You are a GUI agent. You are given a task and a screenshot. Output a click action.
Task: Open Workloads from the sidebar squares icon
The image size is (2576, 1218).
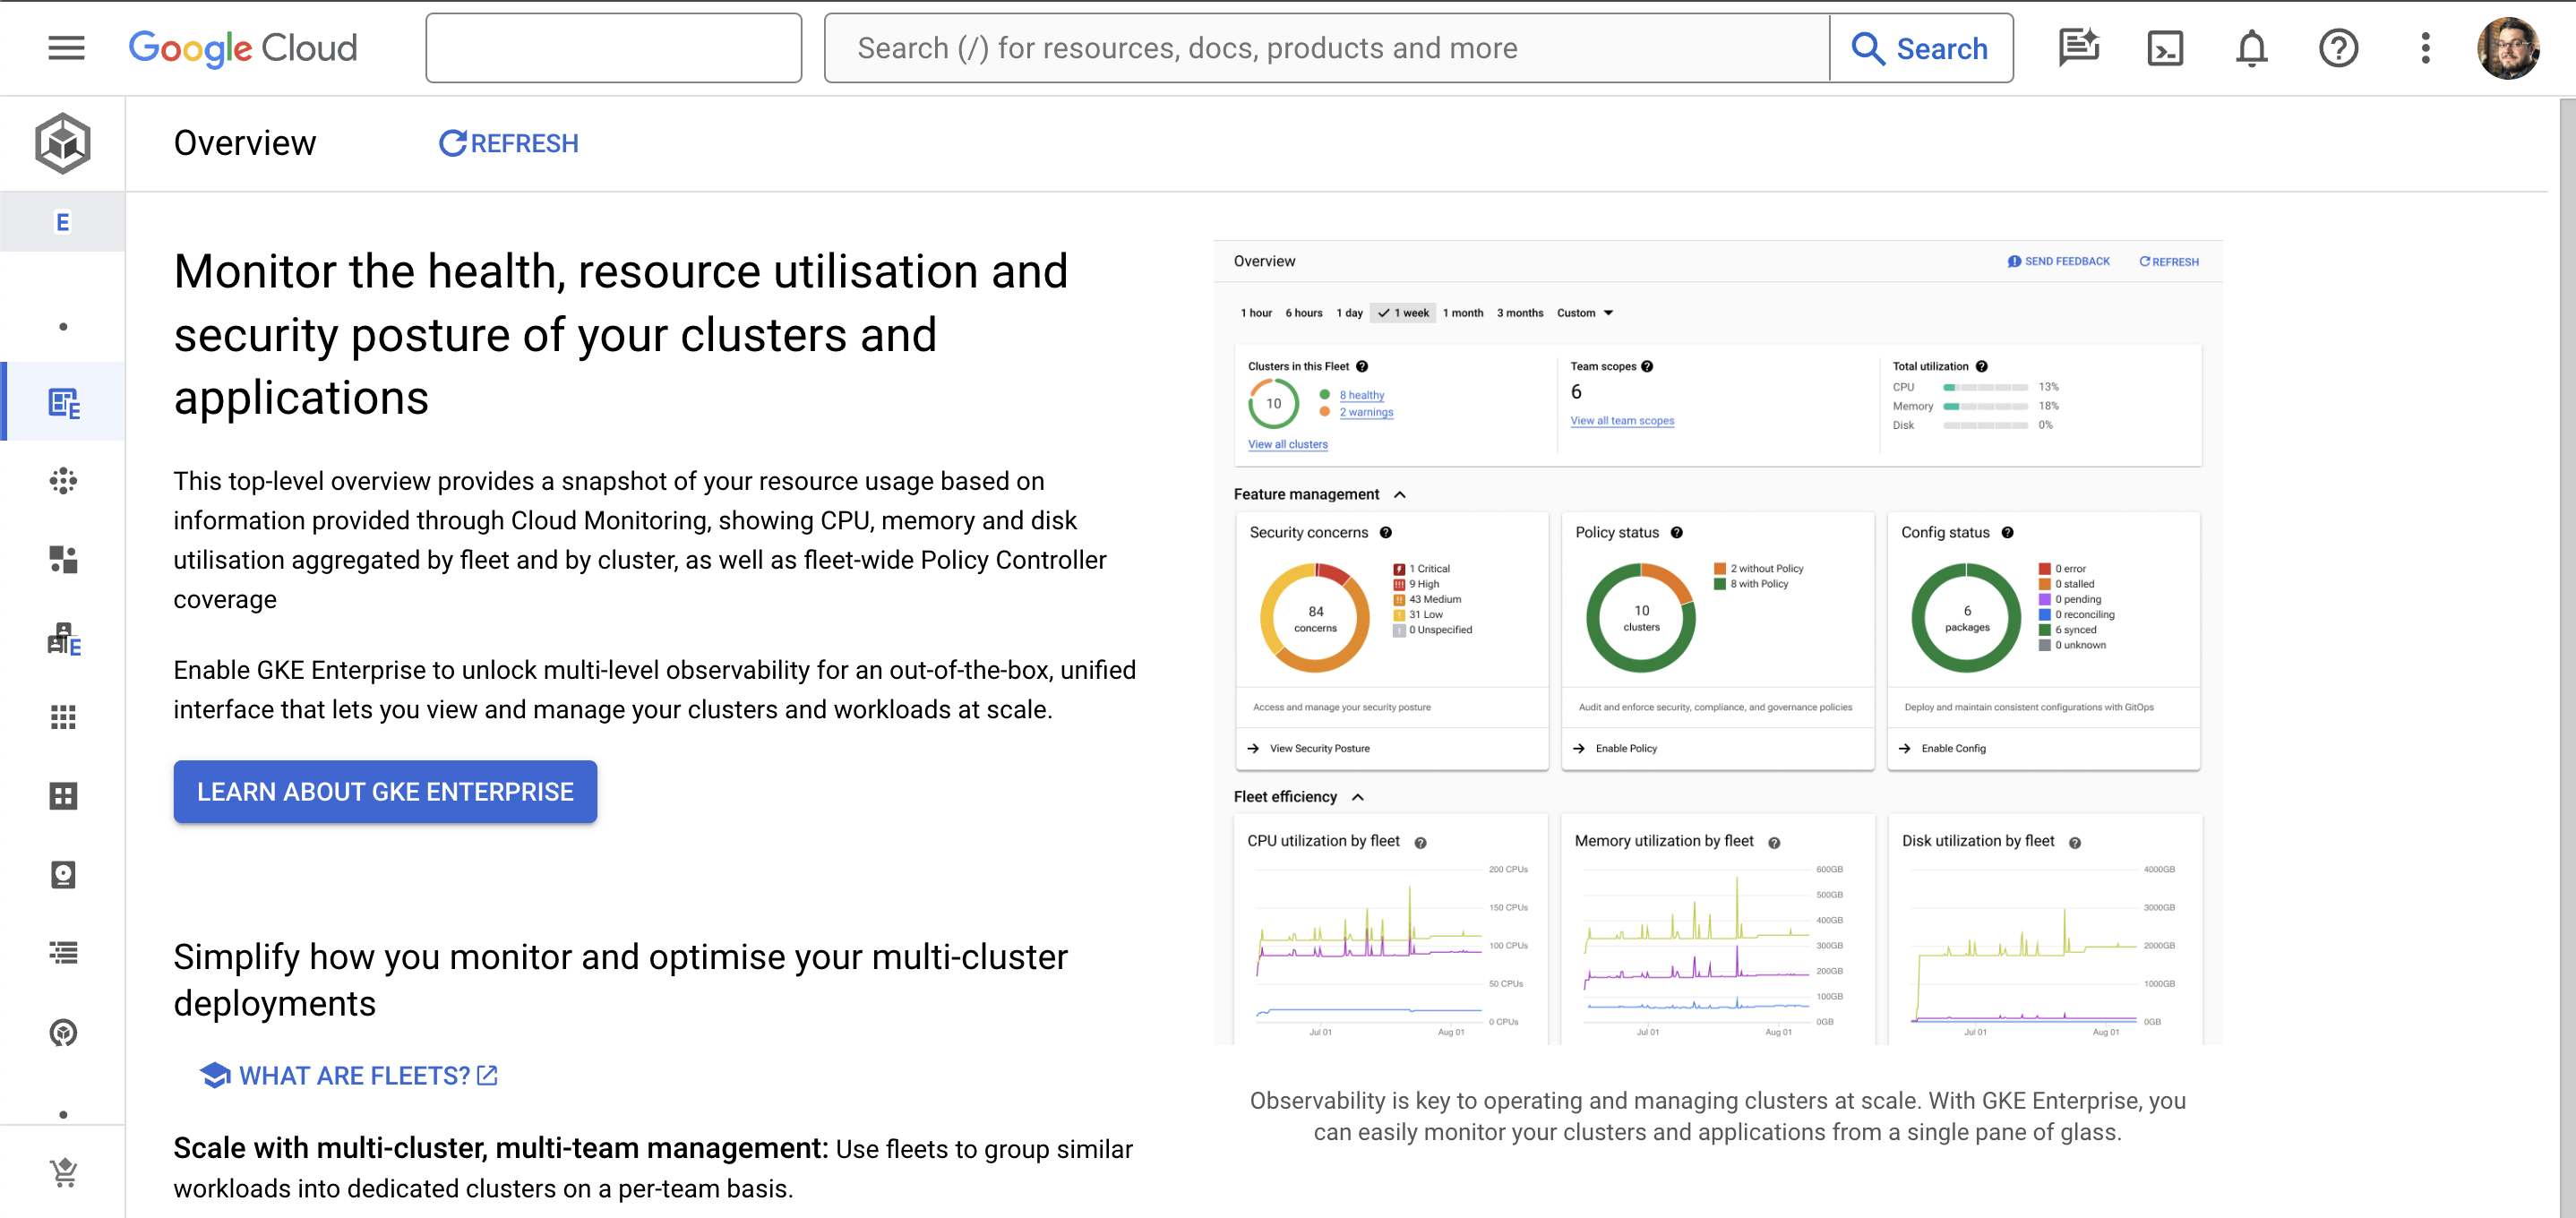[x=63, y=559]
